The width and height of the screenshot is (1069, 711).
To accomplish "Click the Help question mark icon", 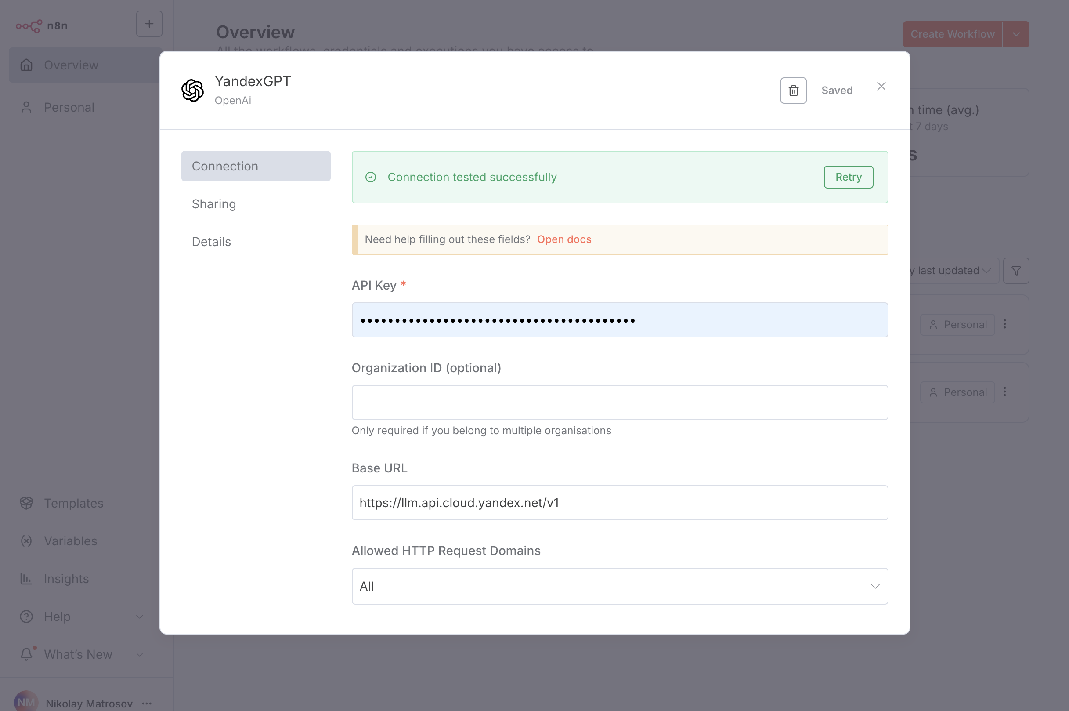I will pos(26,617).
